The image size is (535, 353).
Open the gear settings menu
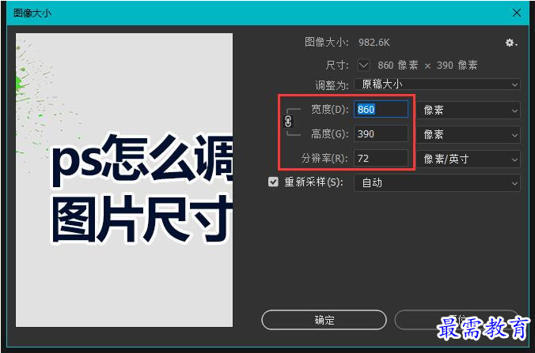pyautogui.click(x=511, y=43)
